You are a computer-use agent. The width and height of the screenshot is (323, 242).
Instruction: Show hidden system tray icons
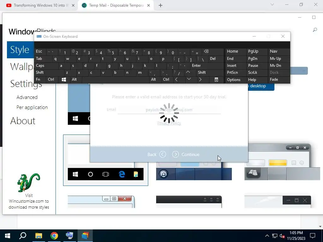pos(267,236)
